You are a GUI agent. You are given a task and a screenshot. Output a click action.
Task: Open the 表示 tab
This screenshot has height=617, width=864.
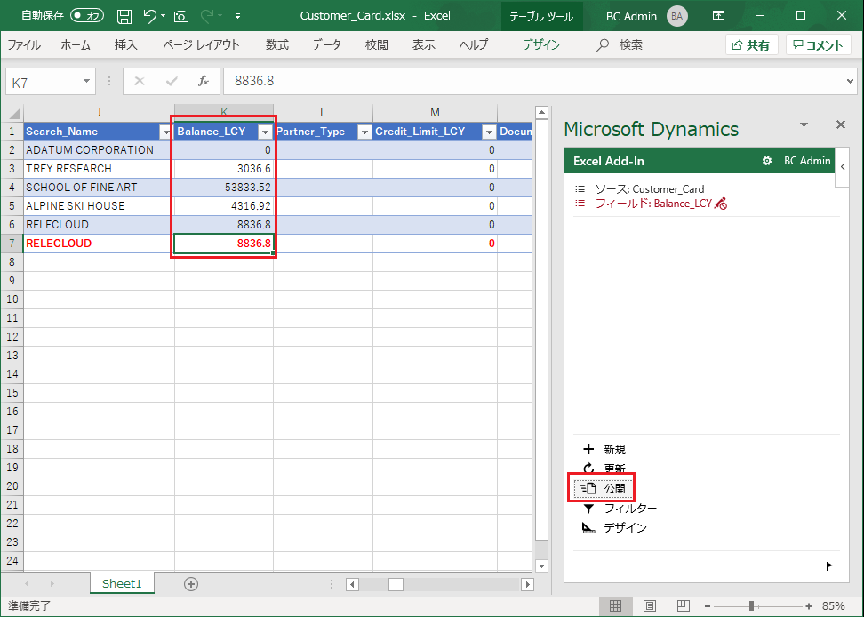pos(424,45)
